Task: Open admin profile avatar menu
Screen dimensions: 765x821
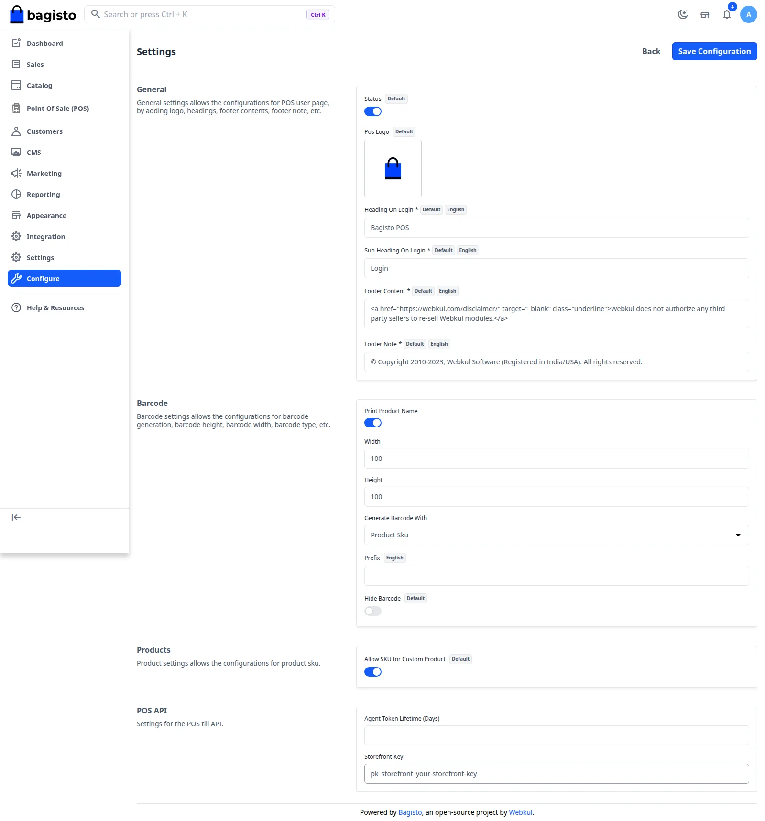Action: click(749, 14)
